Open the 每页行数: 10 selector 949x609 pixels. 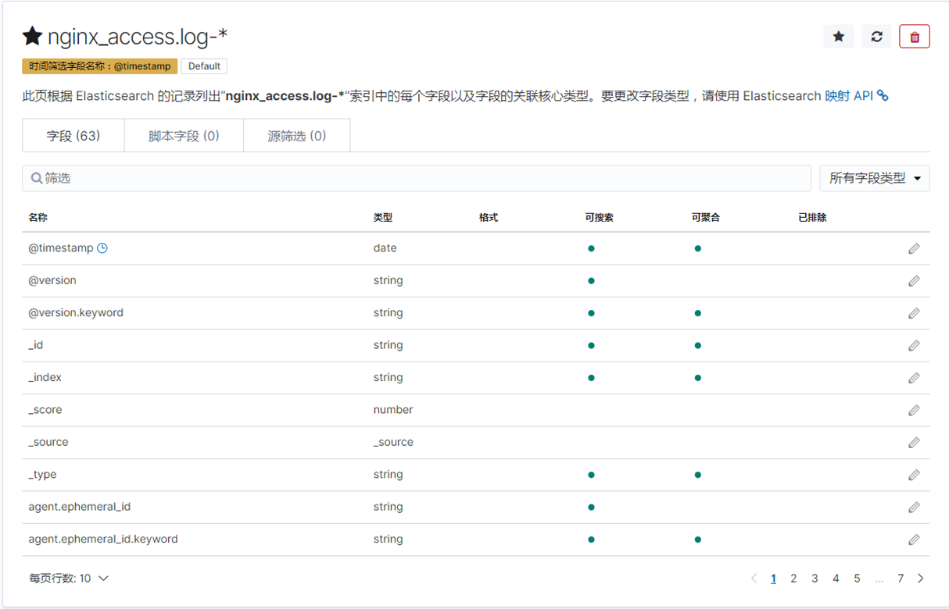69,579
